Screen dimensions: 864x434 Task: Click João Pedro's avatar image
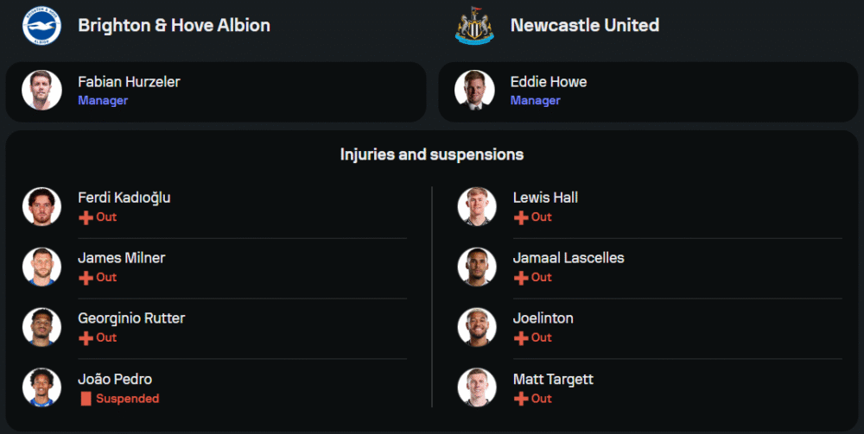point(41,388)
